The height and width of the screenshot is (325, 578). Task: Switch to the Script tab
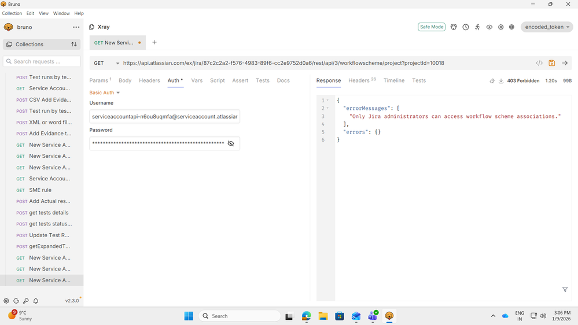click(217, 80)
